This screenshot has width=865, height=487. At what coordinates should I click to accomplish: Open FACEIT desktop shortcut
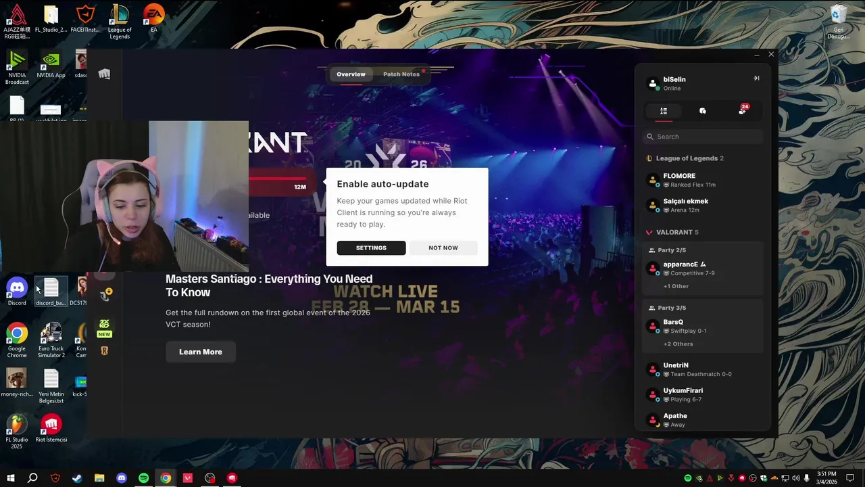[85, 18]
